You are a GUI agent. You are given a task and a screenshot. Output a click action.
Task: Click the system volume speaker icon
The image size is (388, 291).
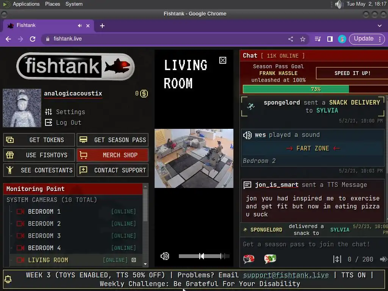point(338,4)
